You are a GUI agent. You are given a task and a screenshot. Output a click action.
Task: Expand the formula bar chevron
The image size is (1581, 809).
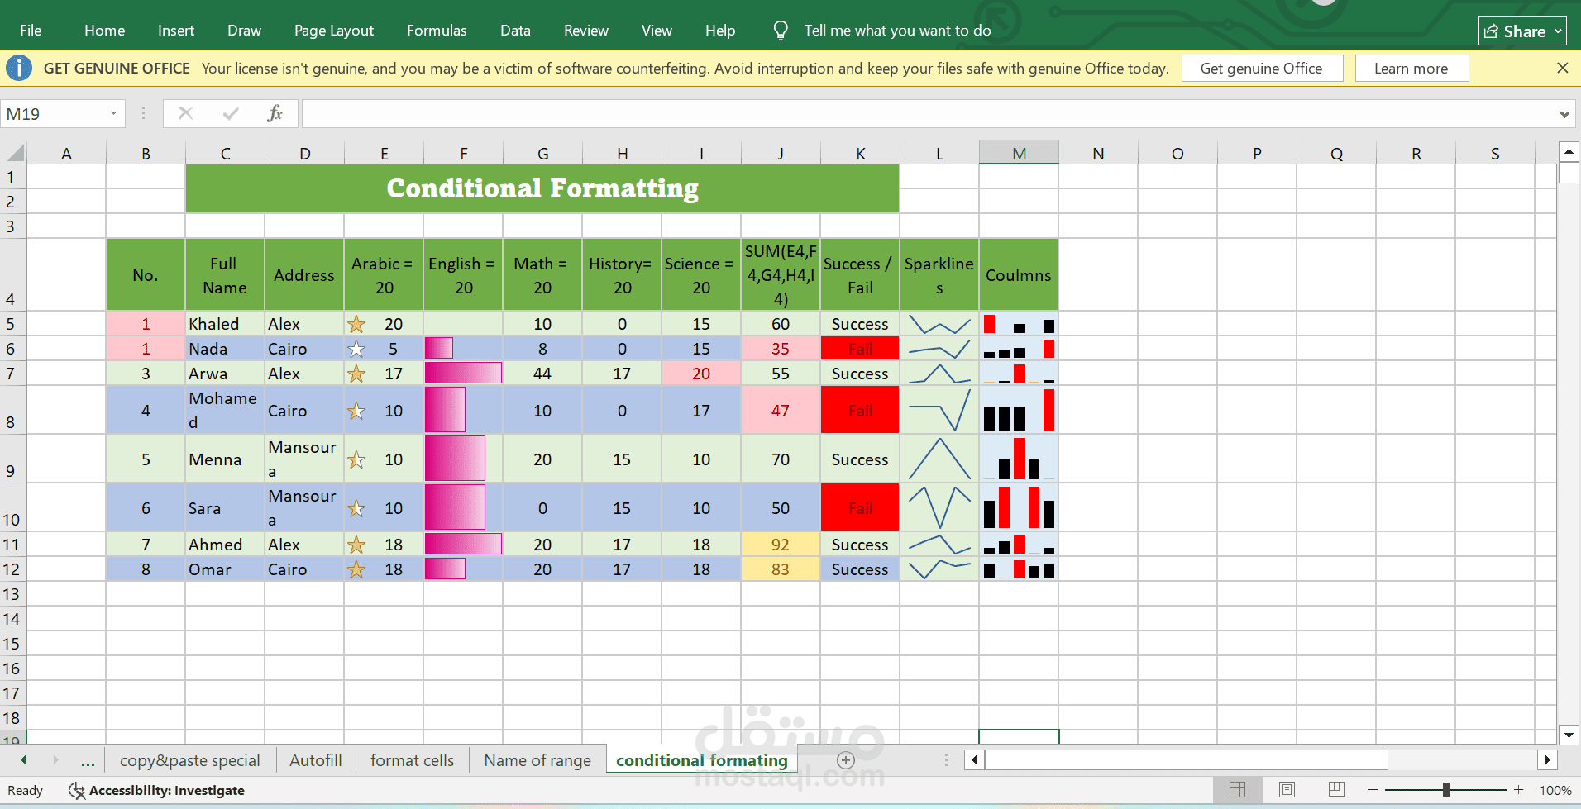click(x=1564, y=114)
